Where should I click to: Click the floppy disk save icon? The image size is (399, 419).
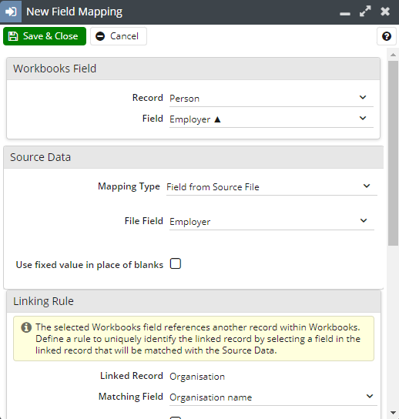pyautogui.click(x=13, y=36)
